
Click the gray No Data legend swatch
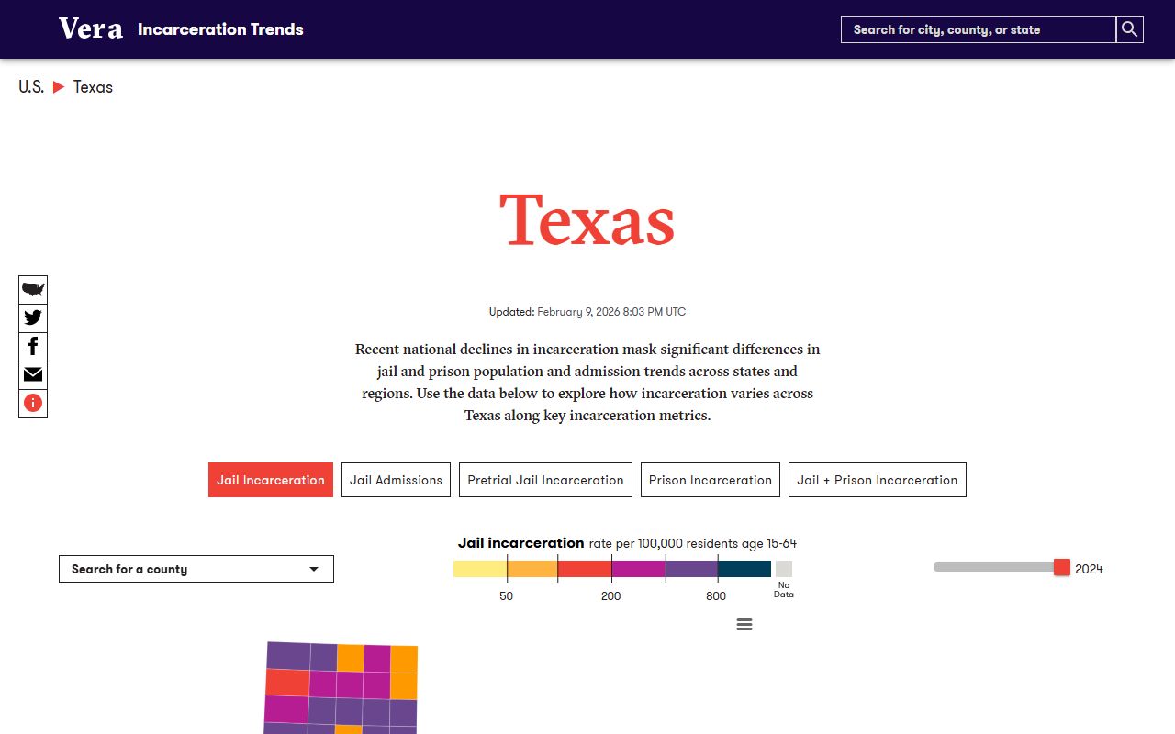click(784, 569)
